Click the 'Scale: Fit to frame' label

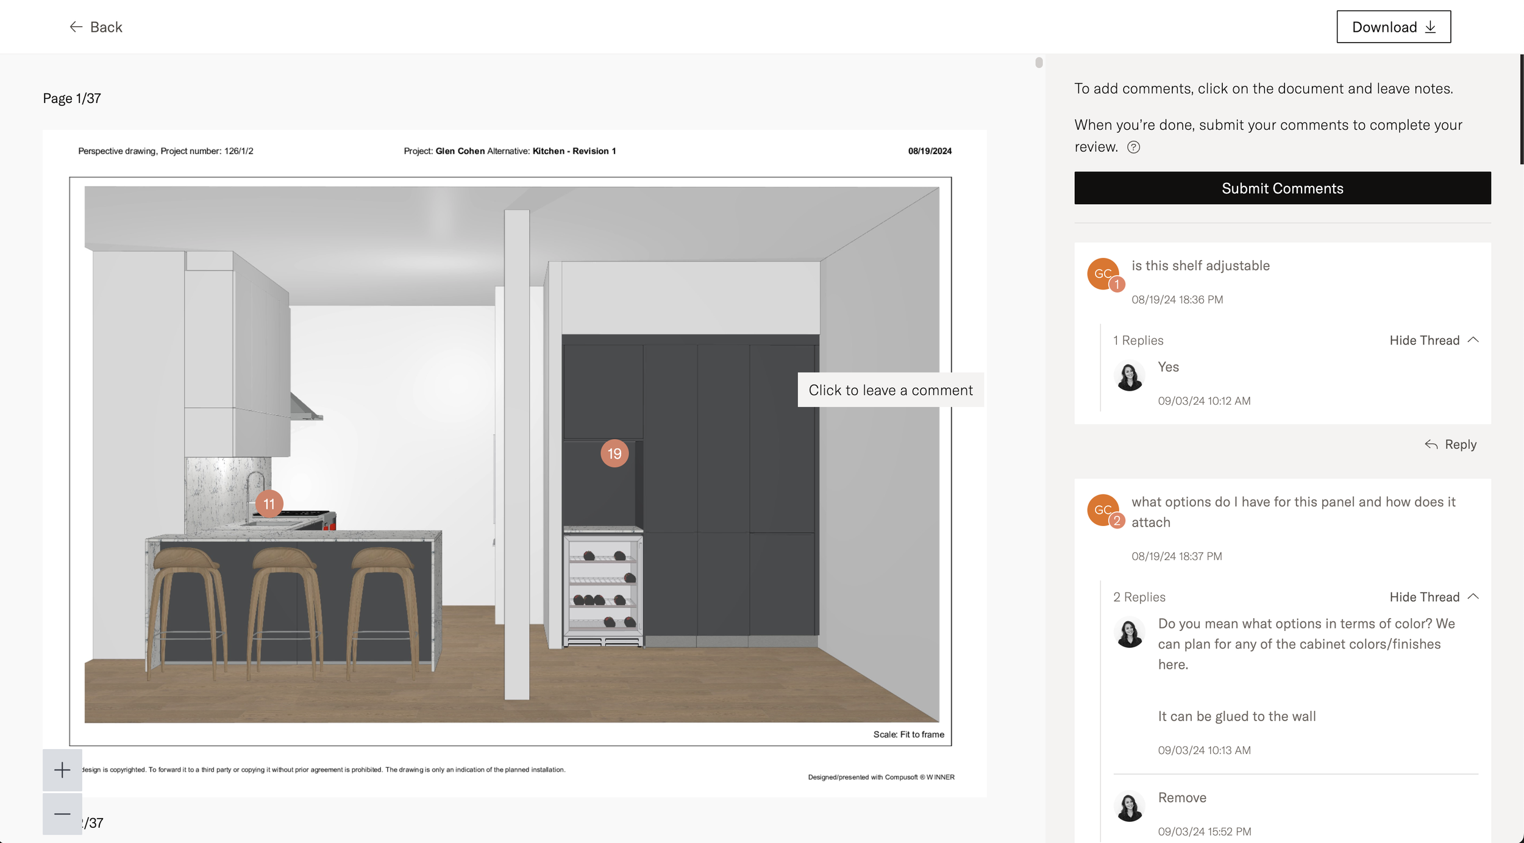point(908,735)
